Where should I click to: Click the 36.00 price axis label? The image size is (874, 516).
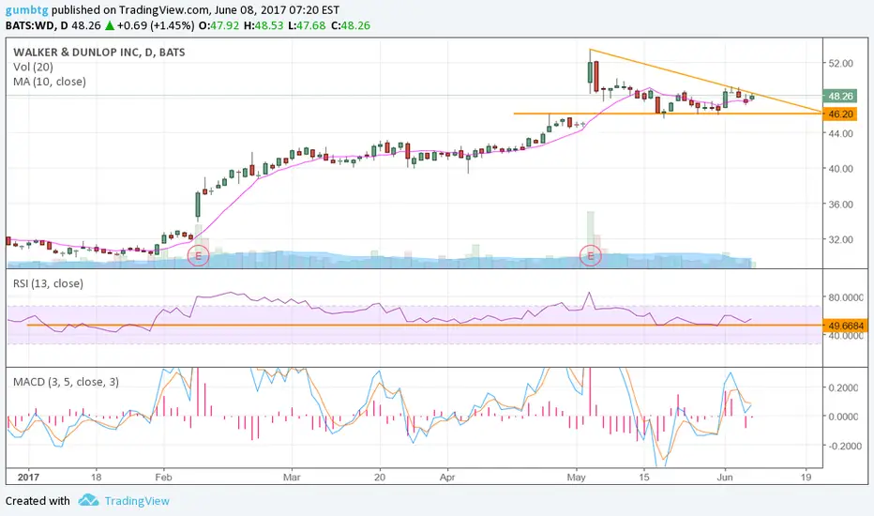pyautogui.click(x=840, y=205)
